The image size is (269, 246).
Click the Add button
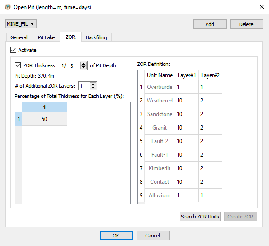pyautogui.click(x=210, y=24)
